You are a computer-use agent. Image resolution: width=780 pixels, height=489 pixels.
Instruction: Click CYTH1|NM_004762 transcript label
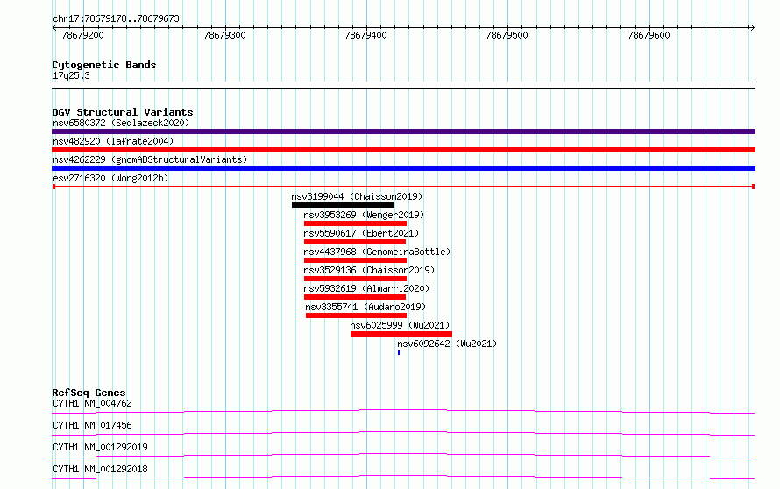92,403
